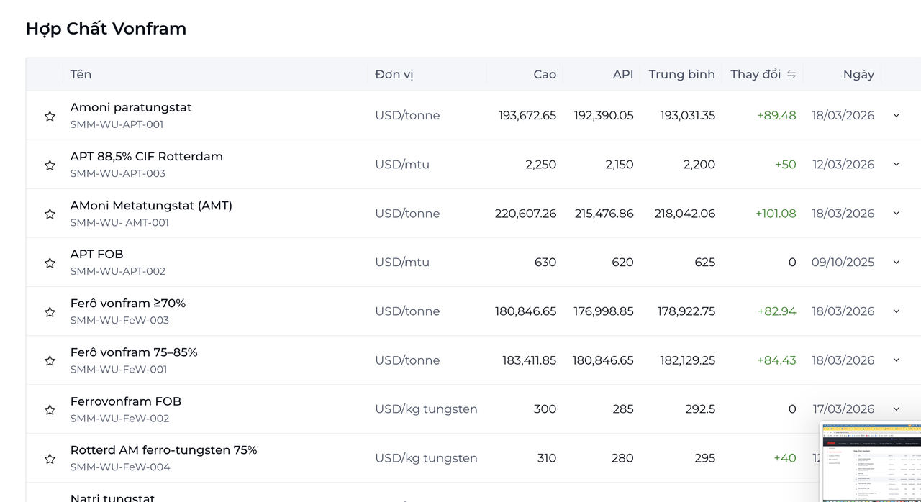Open the floating screenshot thumbnail preview
Viewport: 921px width, 502px height.
coord(871,461)
